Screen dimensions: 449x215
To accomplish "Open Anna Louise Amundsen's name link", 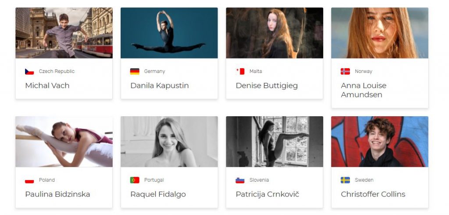I will (x=363, y=90).
